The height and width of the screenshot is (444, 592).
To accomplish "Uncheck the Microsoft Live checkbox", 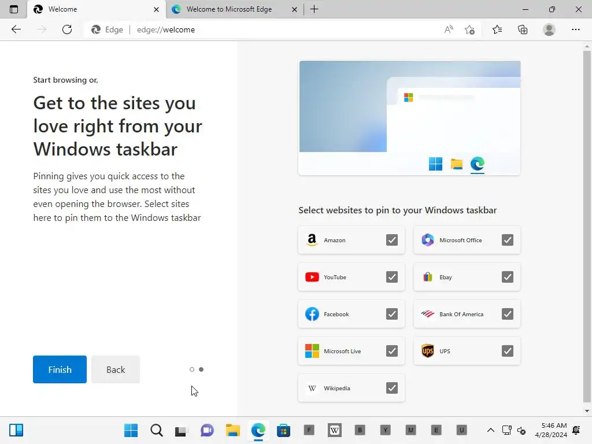I will point(392,351).
